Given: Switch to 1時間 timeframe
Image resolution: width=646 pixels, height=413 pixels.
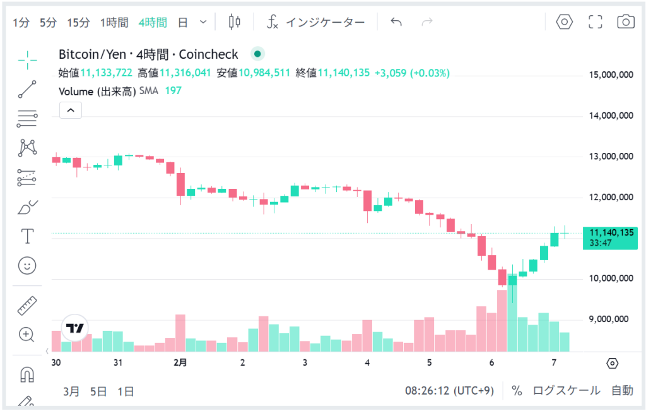Looking at the screenshot, I should (x=114, y=23).
